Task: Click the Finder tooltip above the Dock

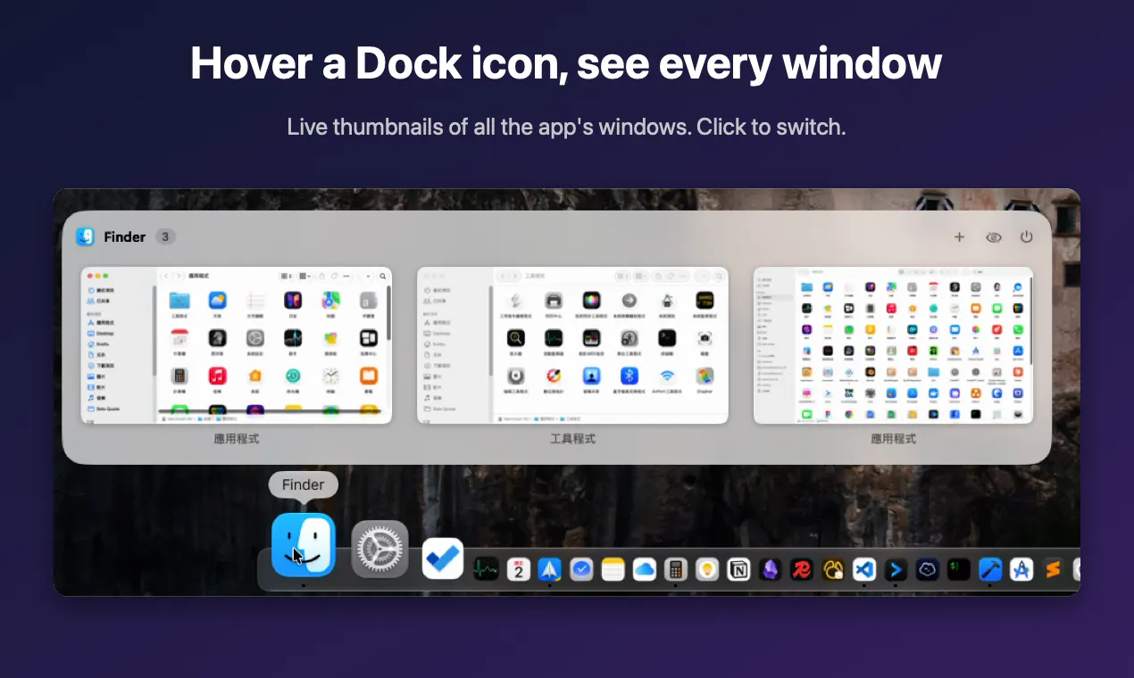Action: click(x=304, y=485)
